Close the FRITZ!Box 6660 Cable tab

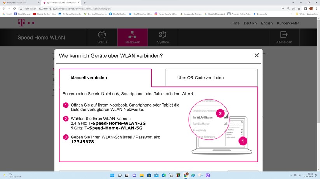point(38,3)
